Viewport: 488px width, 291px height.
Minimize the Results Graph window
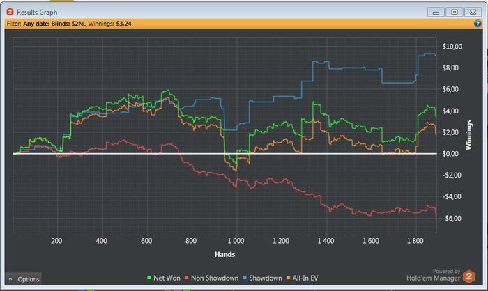click(436, 12)
